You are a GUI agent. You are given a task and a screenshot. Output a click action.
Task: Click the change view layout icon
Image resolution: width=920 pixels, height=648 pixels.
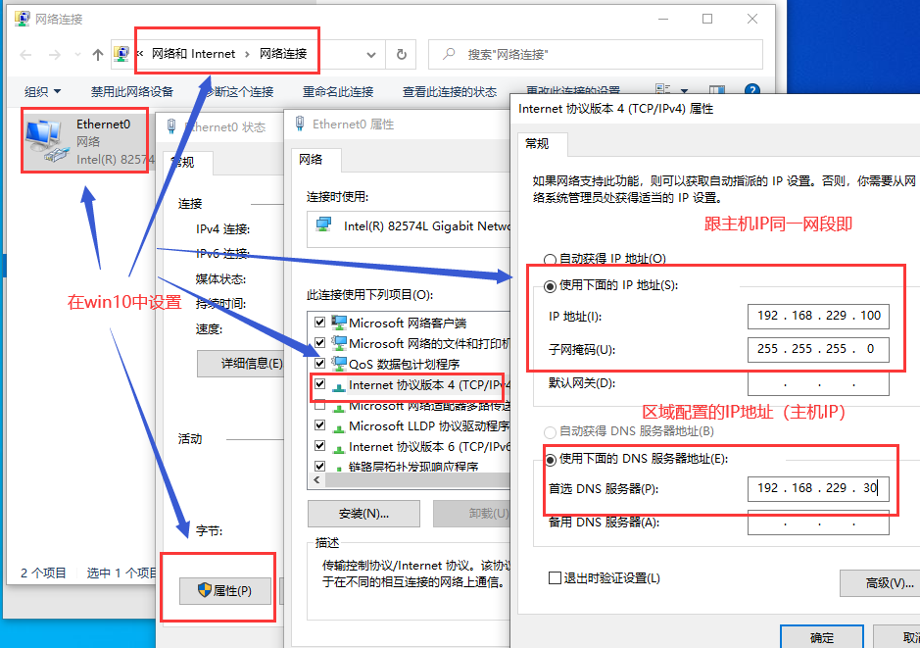(663, 89)
